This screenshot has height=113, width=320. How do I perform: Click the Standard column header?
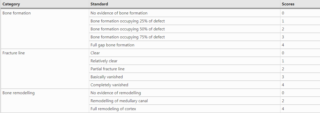(x=99, y=4)
